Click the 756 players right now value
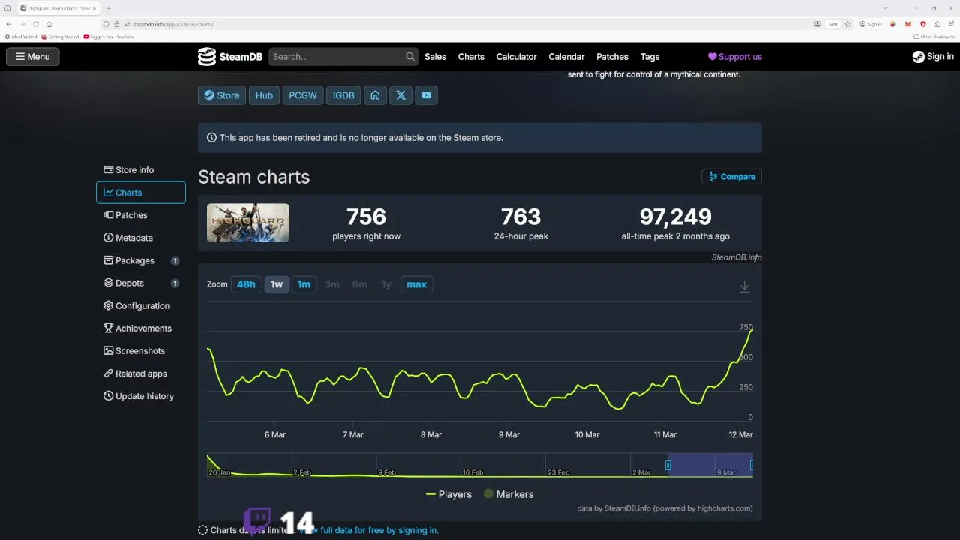This screenshot has width=960, height=540. click(x=366, y=217)
